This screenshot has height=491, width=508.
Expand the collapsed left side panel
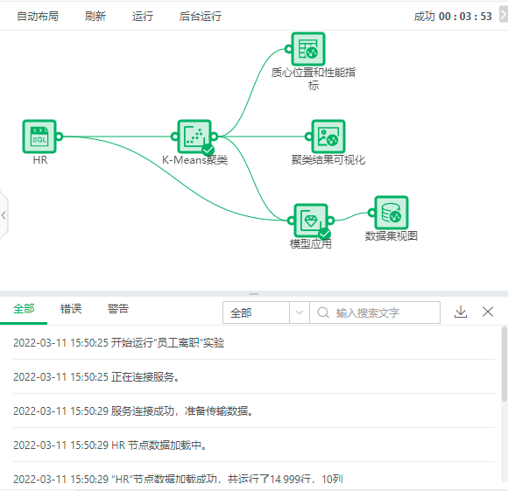[x=4, y=215]
